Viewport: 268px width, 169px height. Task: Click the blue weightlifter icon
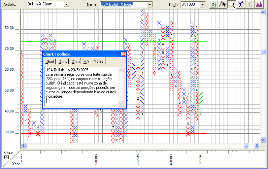coord(241,4)
